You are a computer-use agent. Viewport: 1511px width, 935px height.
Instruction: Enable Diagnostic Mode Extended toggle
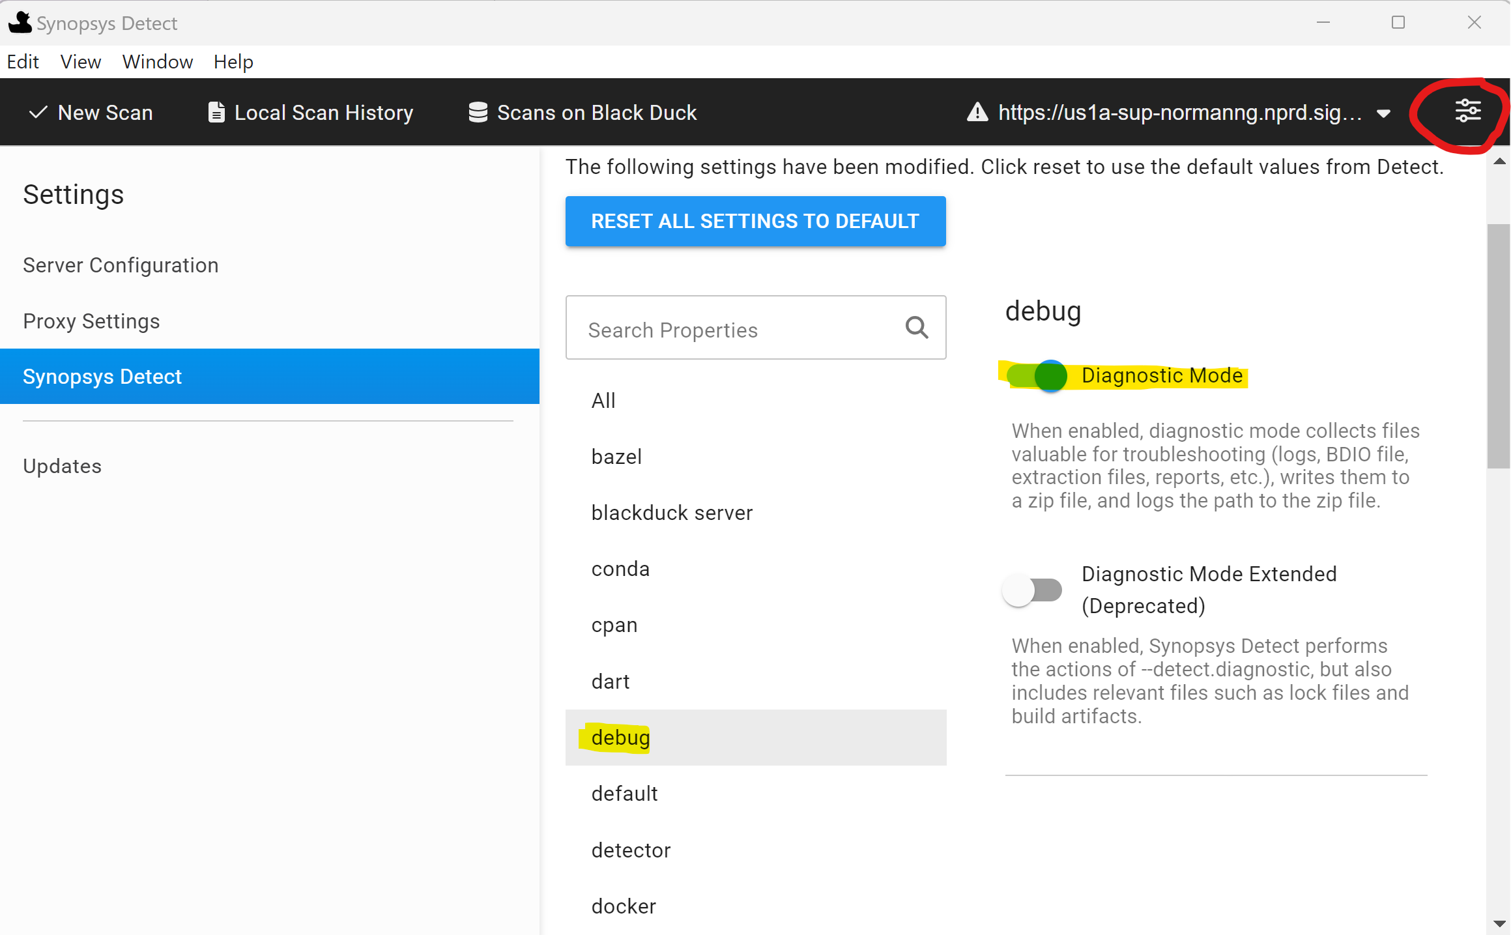(x=1033, y=590)
